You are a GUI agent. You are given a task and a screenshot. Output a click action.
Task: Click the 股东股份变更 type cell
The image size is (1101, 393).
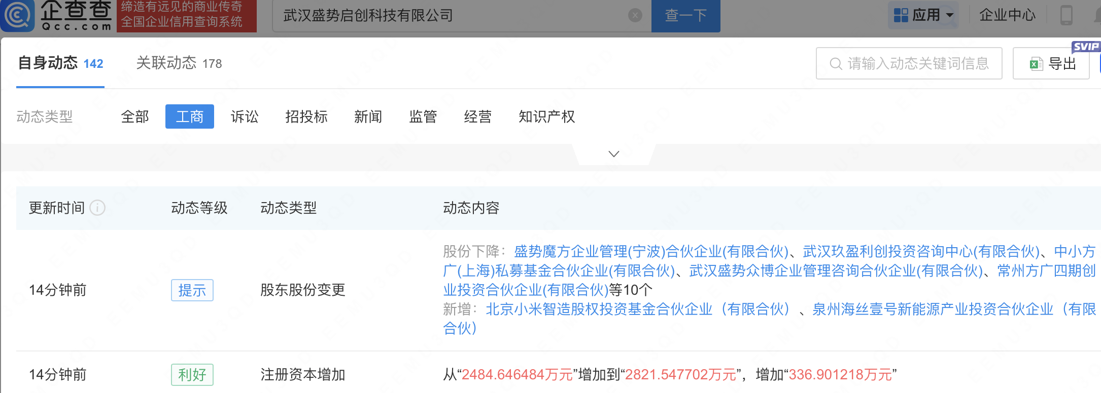click(303, 290)
